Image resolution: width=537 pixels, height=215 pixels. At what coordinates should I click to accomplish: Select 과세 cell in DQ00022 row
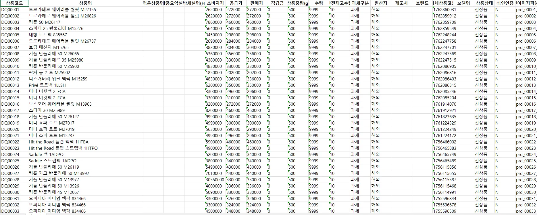click(x=360, y=142)
